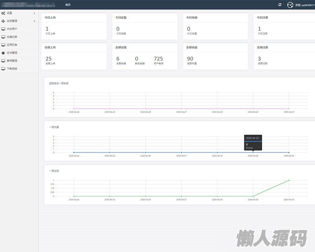Image resolution: width=315 pixels, height=252 pixels.
Task: Click the 今日上传 card title
Action: (x=50, y=18)
